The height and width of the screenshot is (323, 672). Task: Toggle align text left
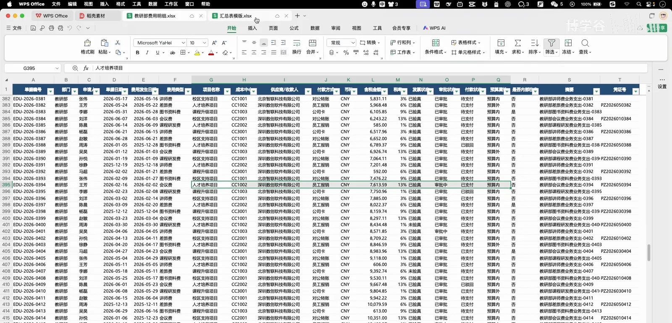(244, 52)
